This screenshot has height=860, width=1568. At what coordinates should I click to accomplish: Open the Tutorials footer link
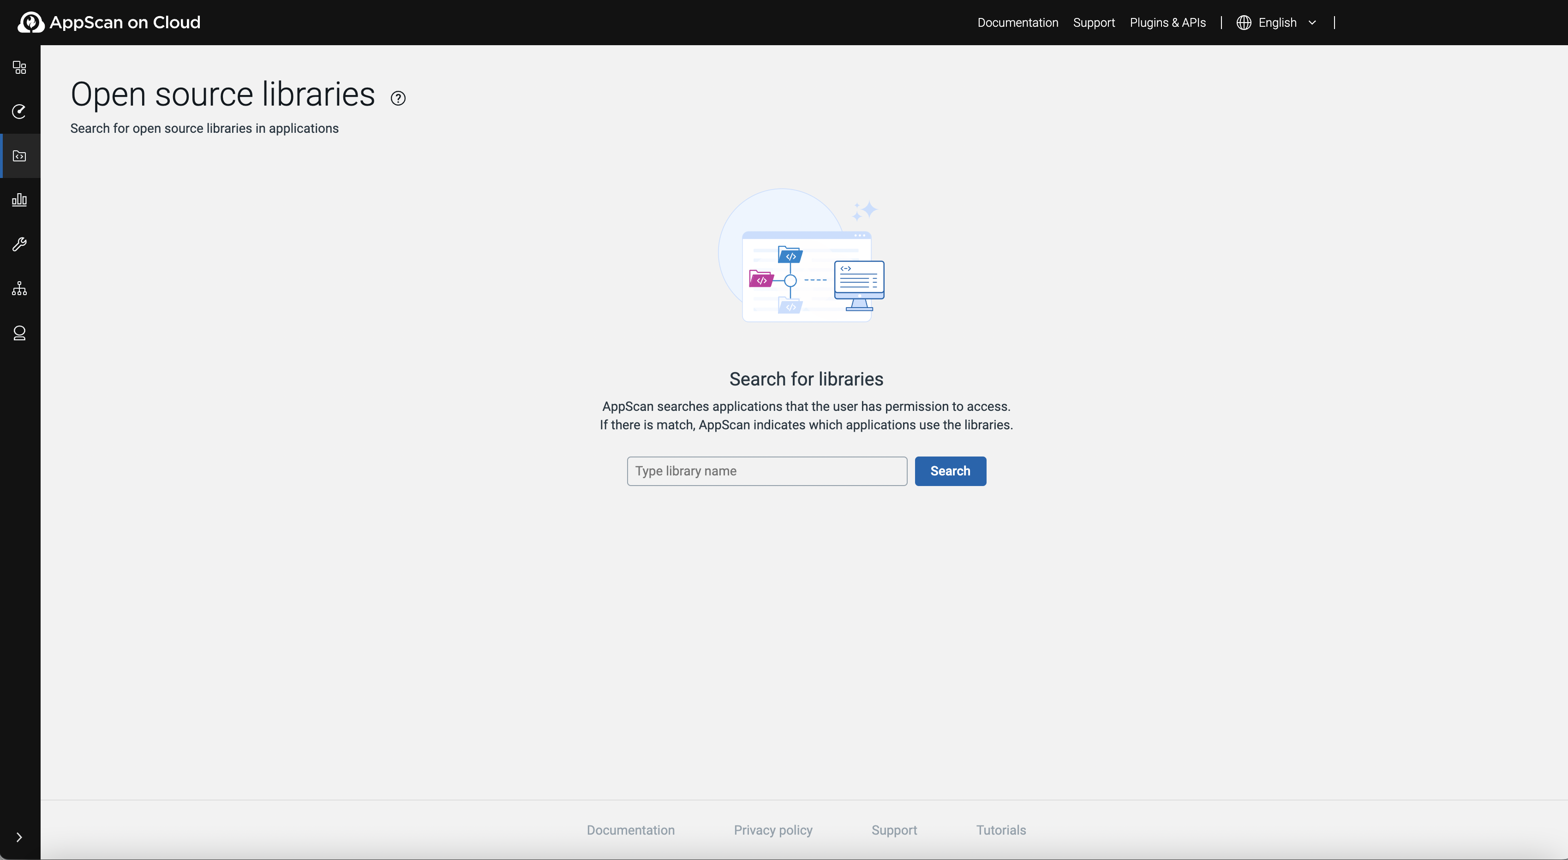click(1001, 830)
